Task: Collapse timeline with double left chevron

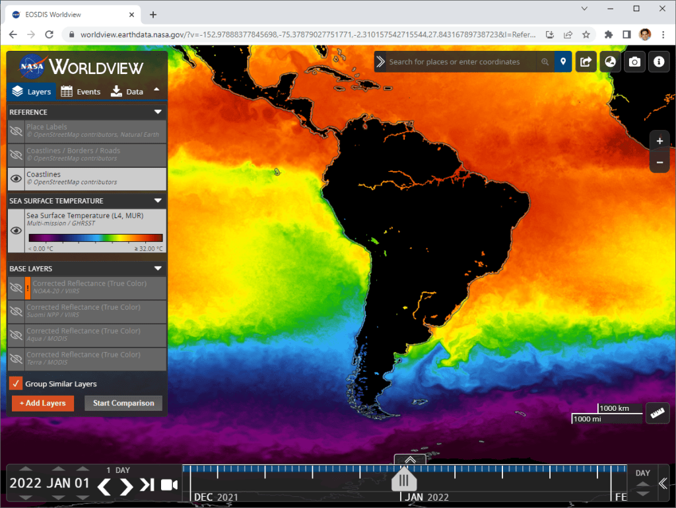Action: 663,484
